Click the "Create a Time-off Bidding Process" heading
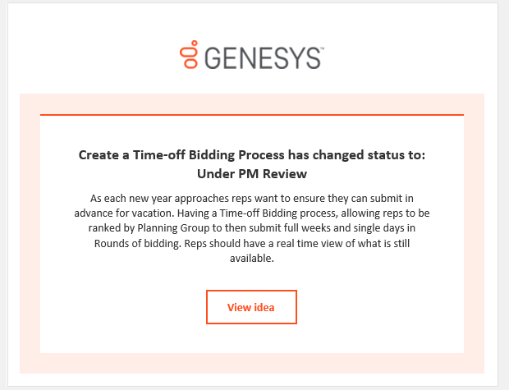 (x=251, y=154)
